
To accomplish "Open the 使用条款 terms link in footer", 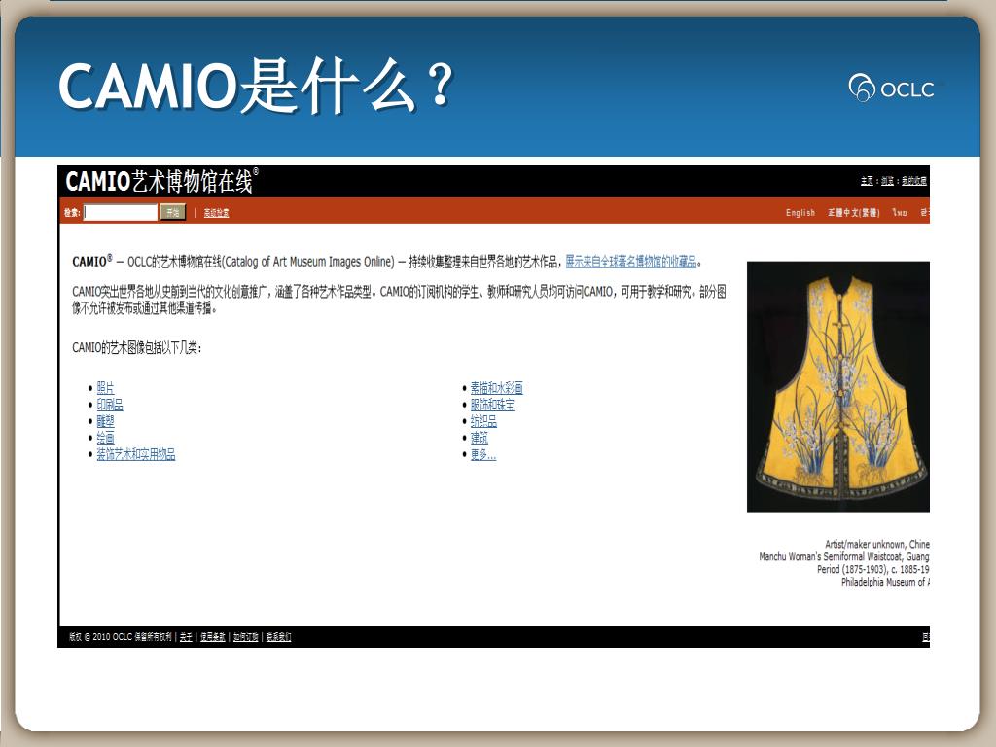I will (213, 637).
